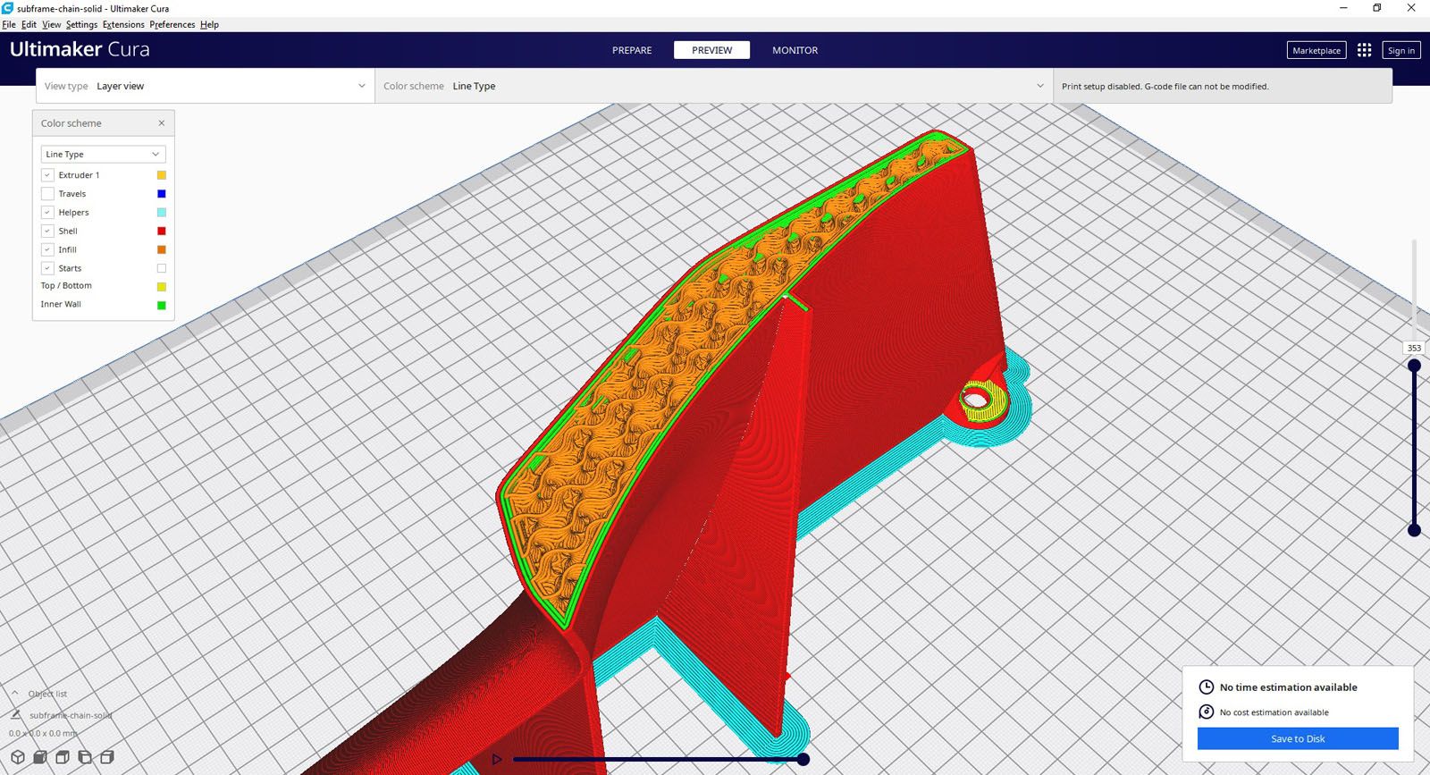Viewport: 1430px width, 775px height.
Task: Click the upper layer slider handle
Action: (x=1414, y=366)
